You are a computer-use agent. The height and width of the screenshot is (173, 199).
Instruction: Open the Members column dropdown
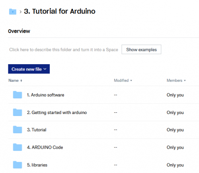pyautogui.click(x=185, y=81)
